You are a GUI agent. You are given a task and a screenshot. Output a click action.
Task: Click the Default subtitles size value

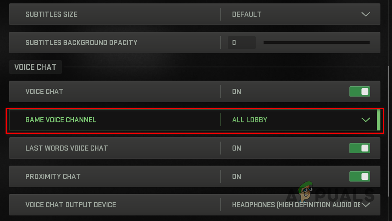247,14
